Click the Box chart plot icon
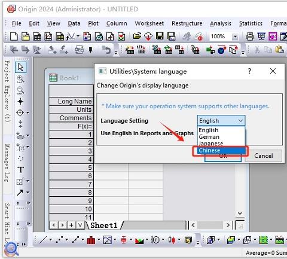287x259 pixels. (124, 240)
